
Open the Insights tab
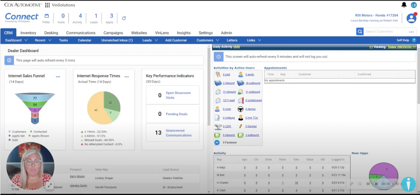(x=184, y=33)
